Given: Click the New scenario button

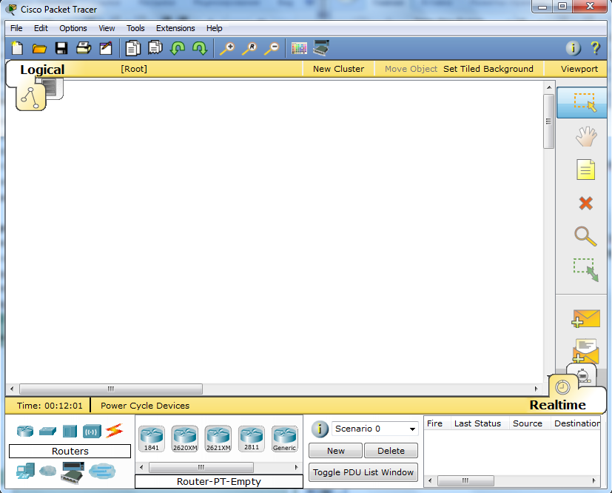Looking at the screenshot, I should [336, 451].
